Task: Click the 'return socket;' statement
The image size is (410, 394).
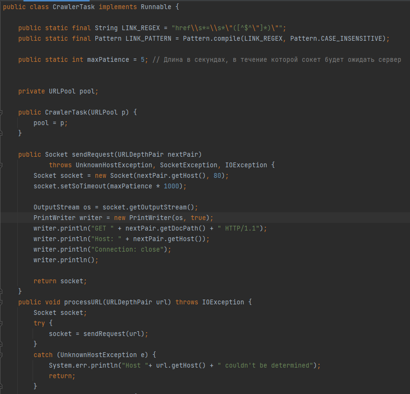Action: [x=60, y=281]
